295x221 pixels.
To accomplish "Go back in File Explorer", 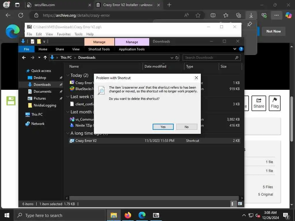I will pos(24,58).
